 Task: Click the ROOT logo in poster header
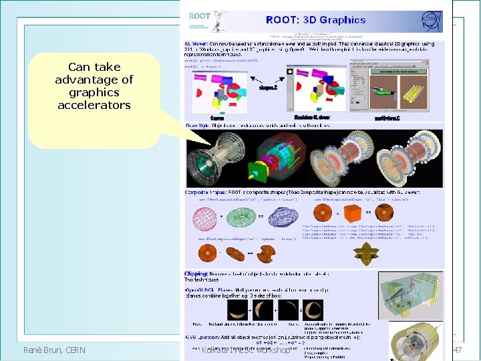(207, 21)
